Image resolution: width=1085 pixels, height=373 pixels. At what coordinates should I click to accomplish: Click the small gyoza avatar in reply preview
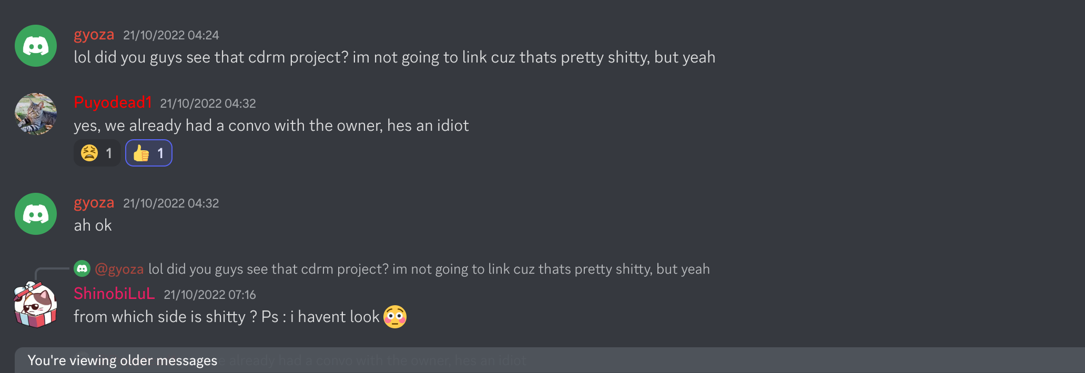(x=82, y=268)
